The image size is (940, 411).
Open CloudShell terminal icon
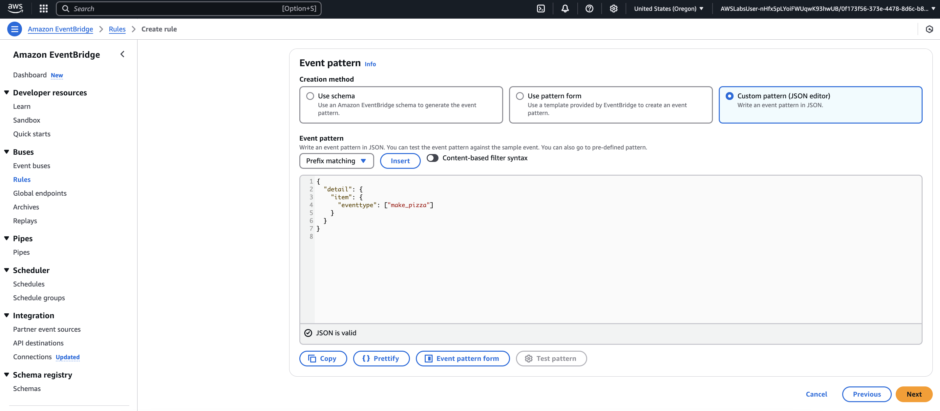tap(541, 9)
